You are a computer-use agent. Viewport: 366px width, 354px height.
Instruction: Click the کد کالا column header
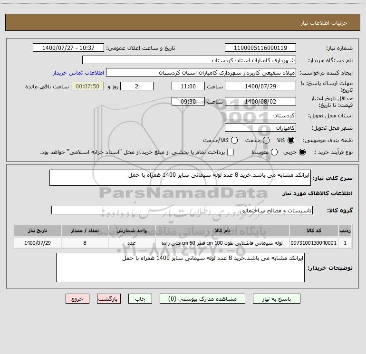[314, 230]
